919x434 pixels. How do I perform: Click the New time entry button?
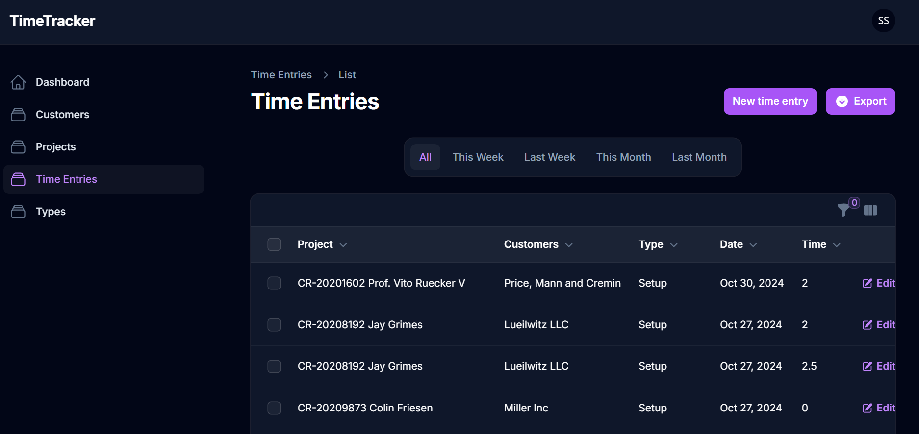[x=770, y=101]
